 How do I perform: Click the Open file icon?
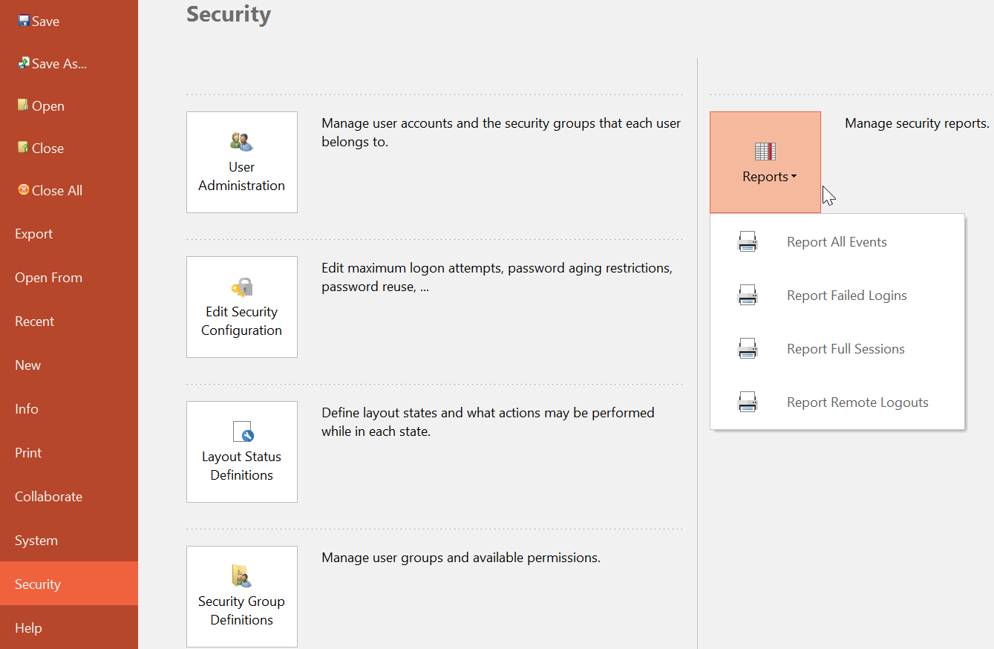(23, 105)
